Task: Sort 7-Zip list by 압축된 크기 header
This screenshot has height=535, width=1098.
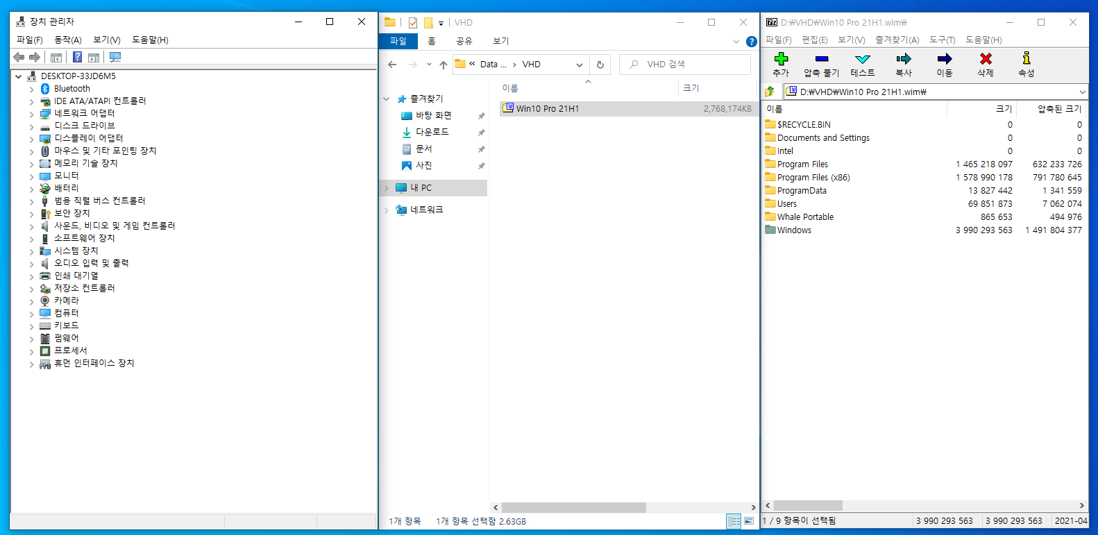Action: click(x=1051, y=108)
